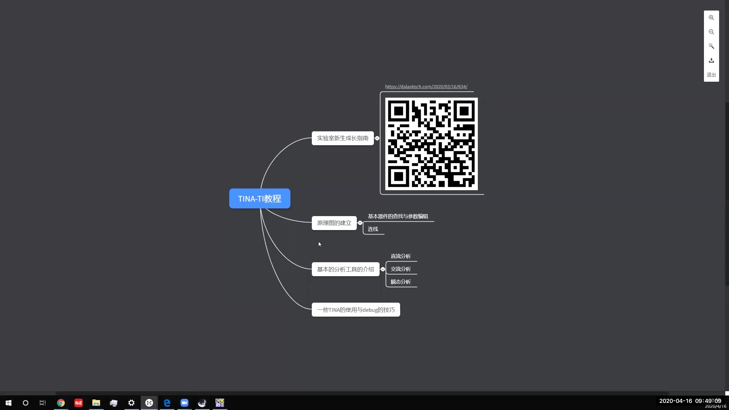Select the 一些TINA的使用与debug的技巧 node
The height and width of the screenshot is (410, 729).
click(356, 310)
